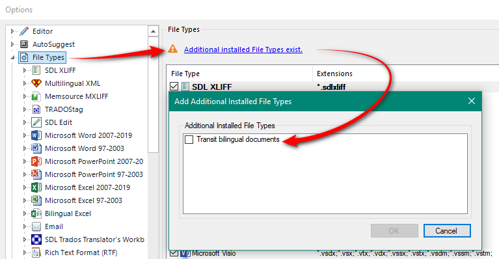Viewport: 499px width, 259px height.
Task: Select Microsoft Excel 97-2003 tree item
Action: tap(83, 200)
